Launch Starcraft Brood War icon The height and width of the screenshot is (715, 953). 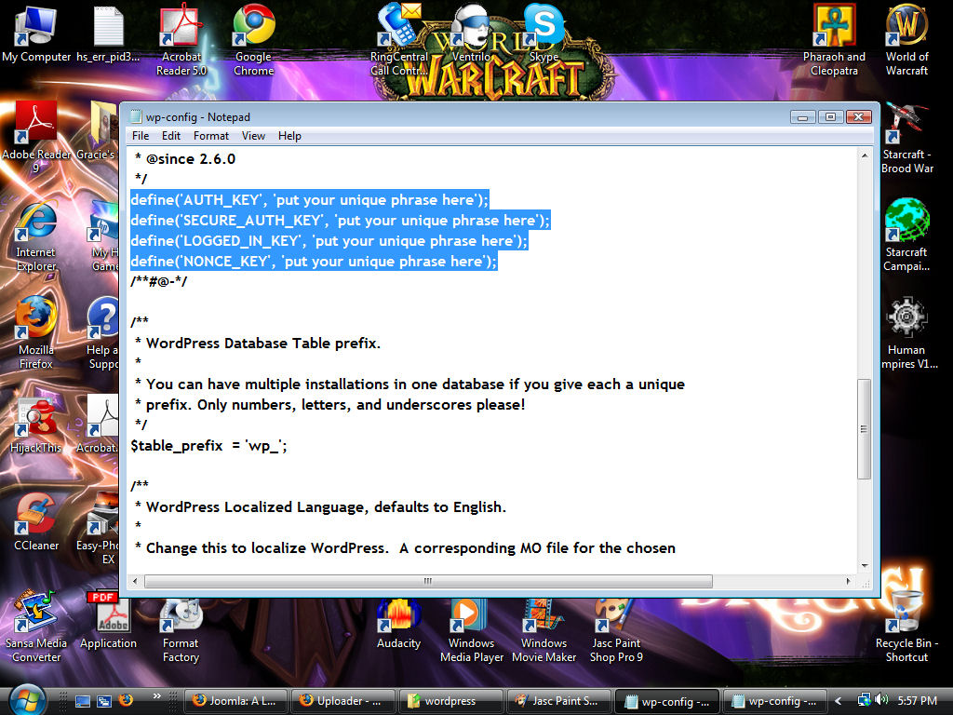906,139
